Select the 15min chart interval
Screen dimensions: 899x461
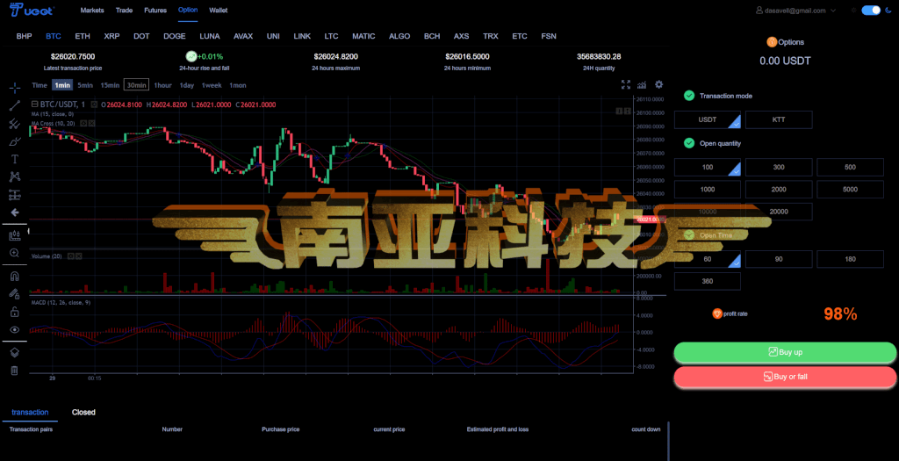(110, 85)
